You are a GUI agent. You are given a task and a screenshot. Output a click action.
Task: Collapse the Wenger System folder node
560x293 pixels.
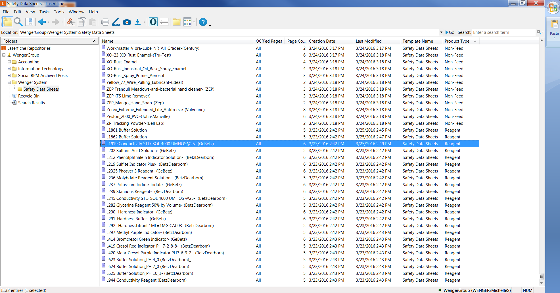(x=9, y=82)
